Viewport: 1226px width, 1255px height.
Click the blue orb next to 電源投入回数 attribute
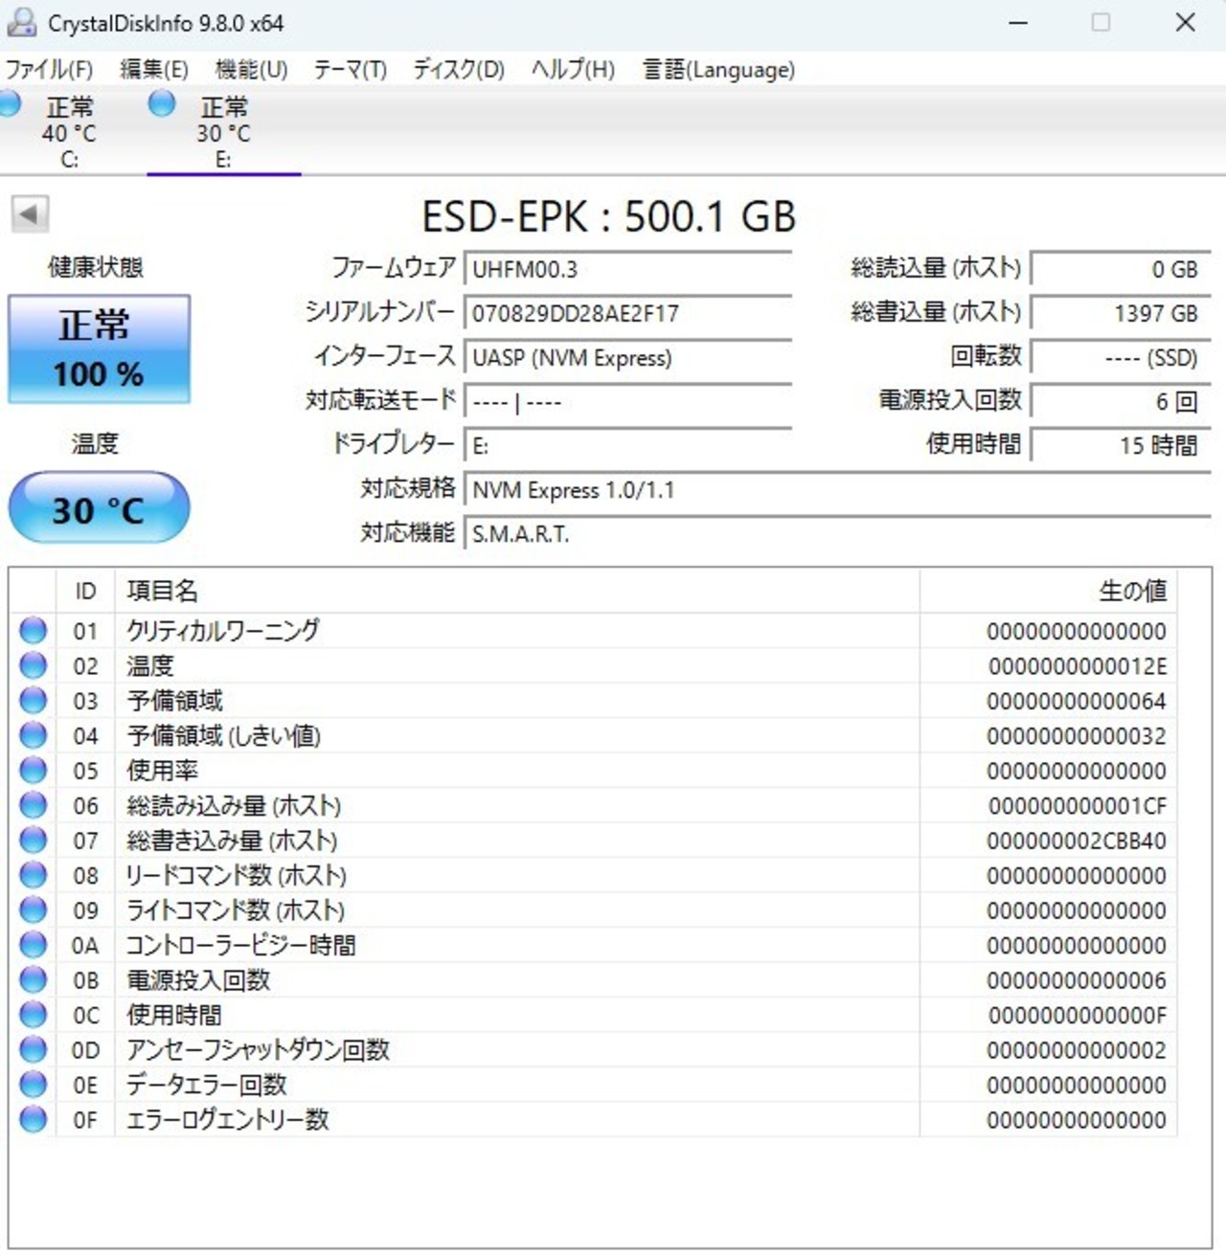tap(33, 980)
